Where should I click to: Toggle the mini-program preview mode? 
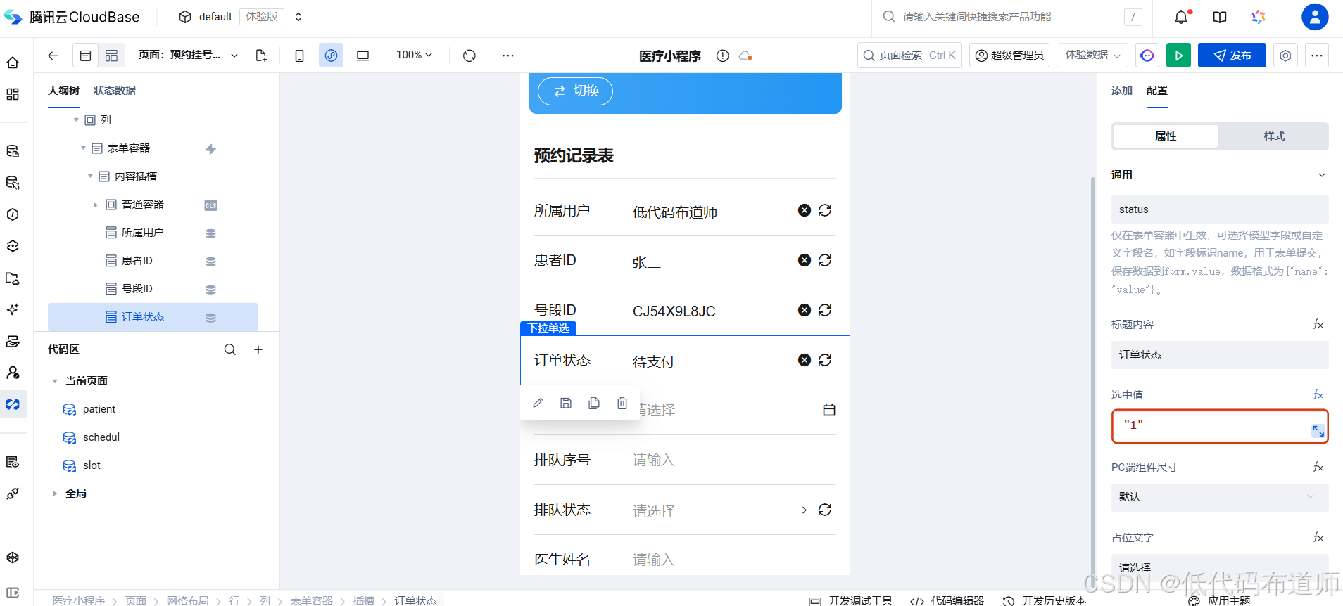331,56
